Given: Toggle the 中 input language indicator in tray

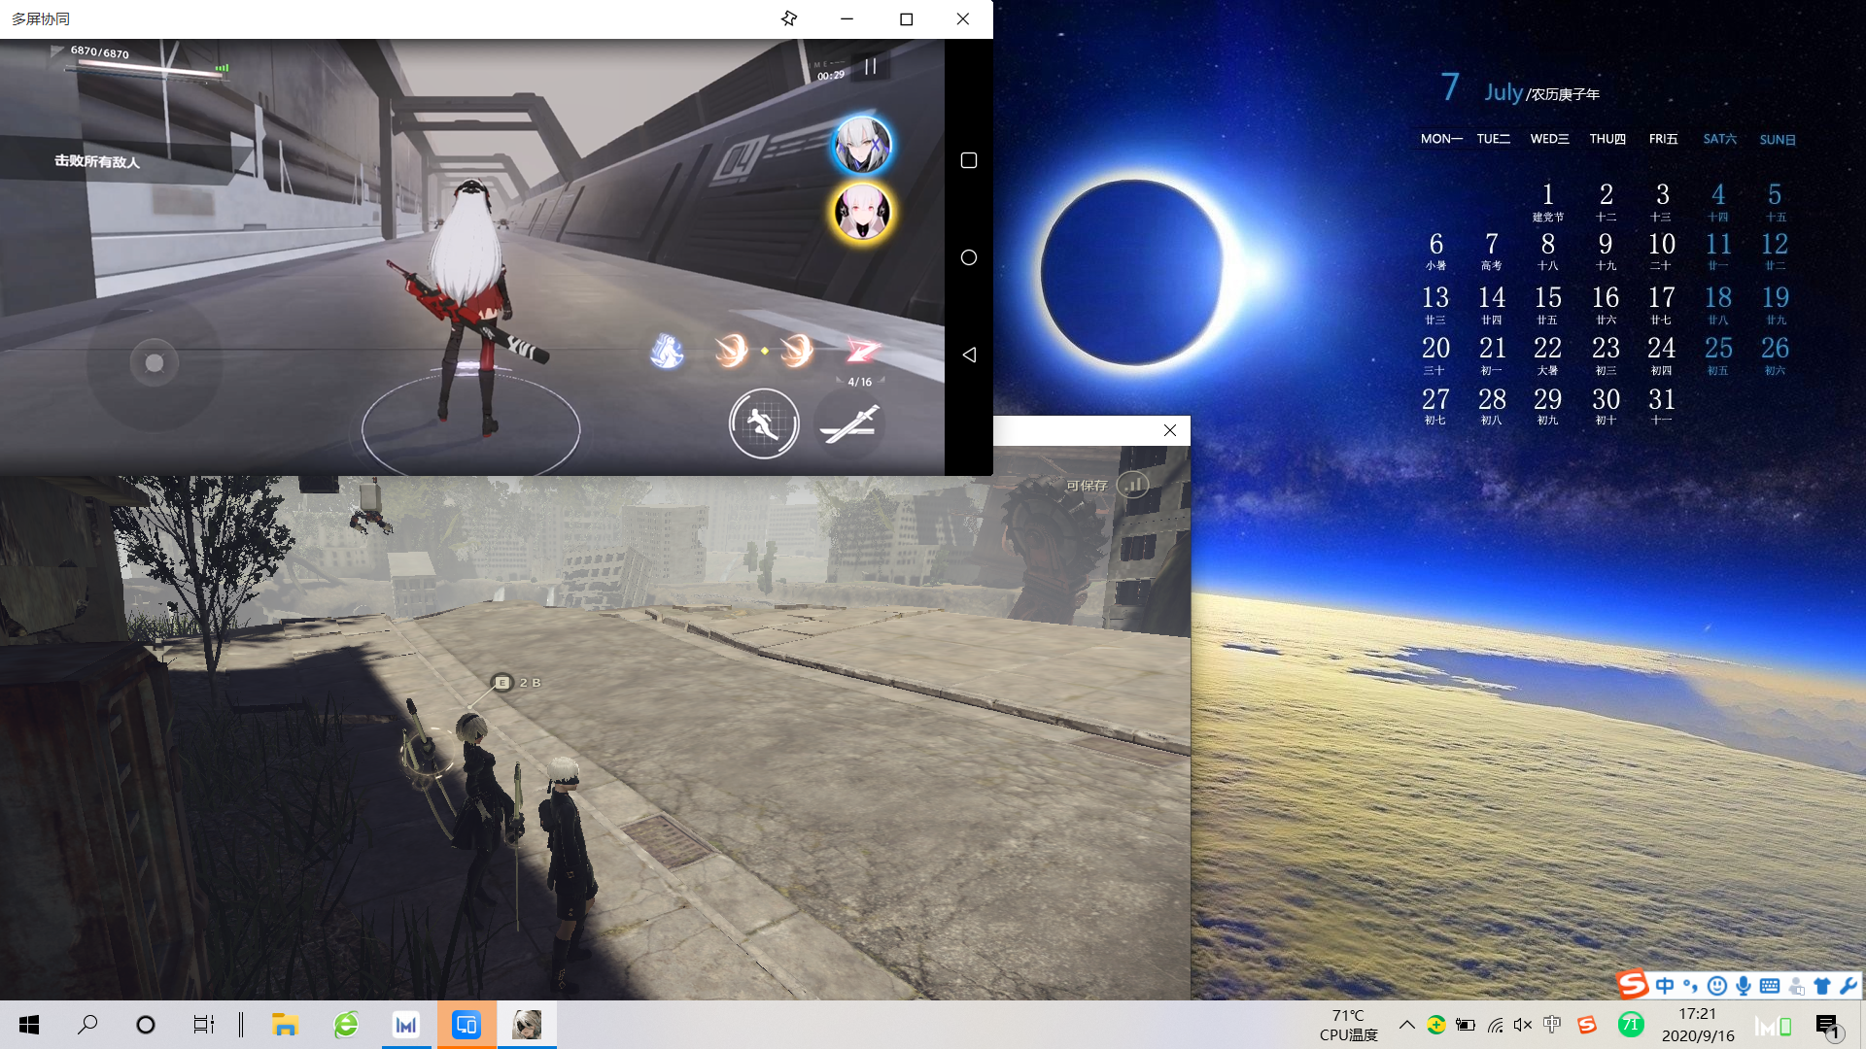Looking at the screenshot, I should pos(1552,1025).
